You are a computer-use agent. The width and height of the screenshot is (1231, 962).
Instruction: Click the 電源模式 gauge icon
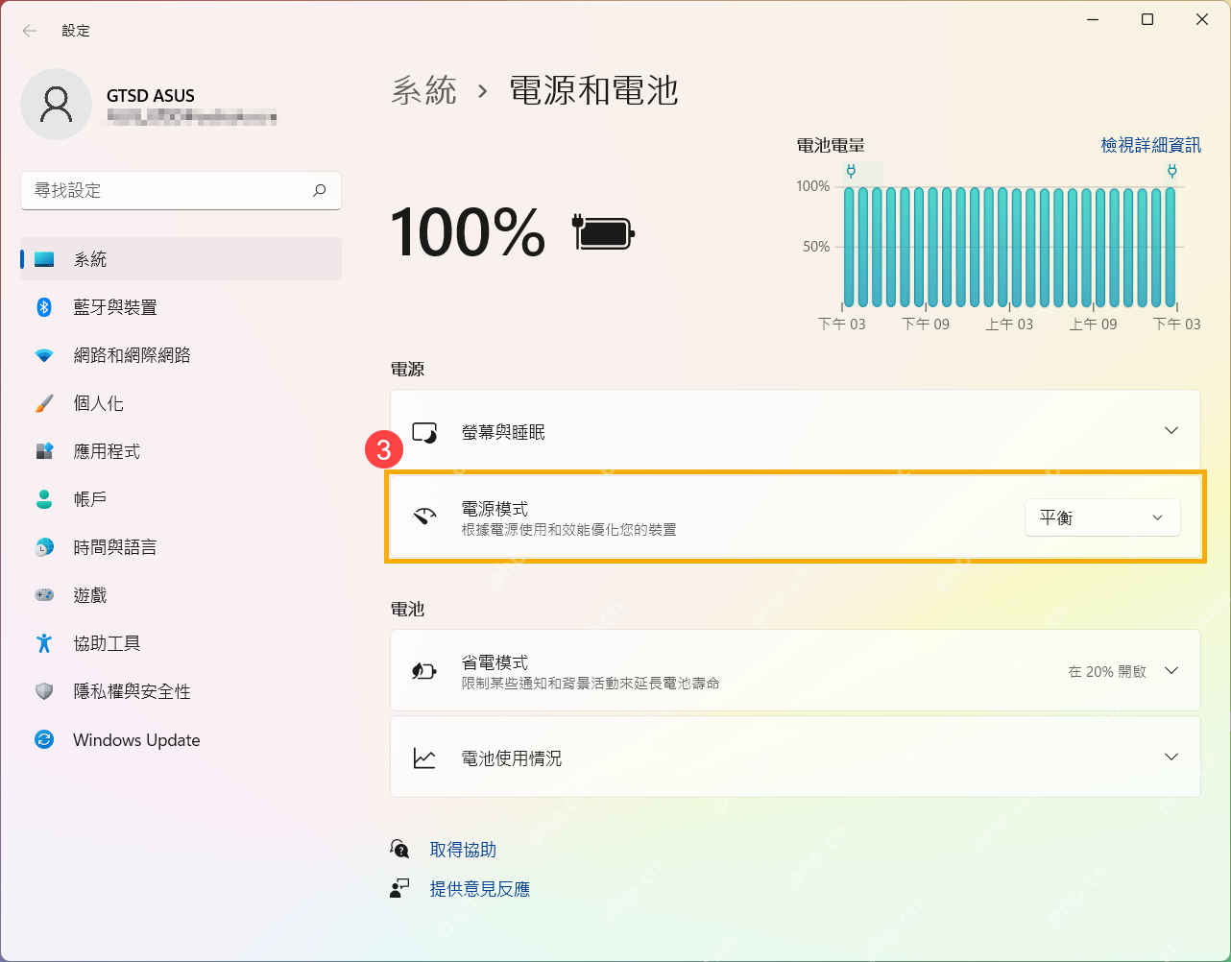424,517
